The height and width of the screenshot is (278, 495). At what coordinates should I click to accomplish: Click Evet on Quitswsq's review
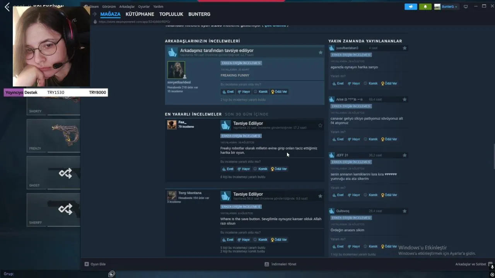[338, 246]
